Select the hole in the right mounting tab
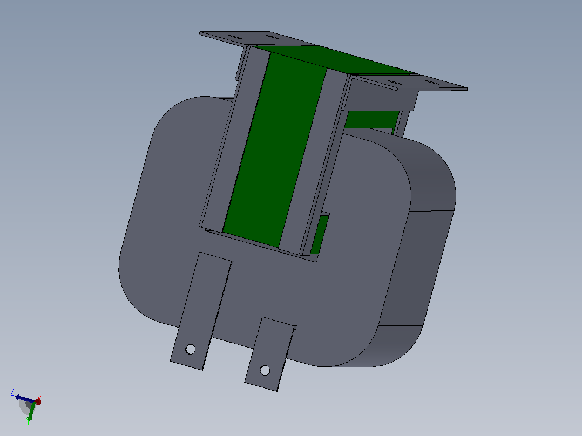The image size is (582, 436). point(265,370)
